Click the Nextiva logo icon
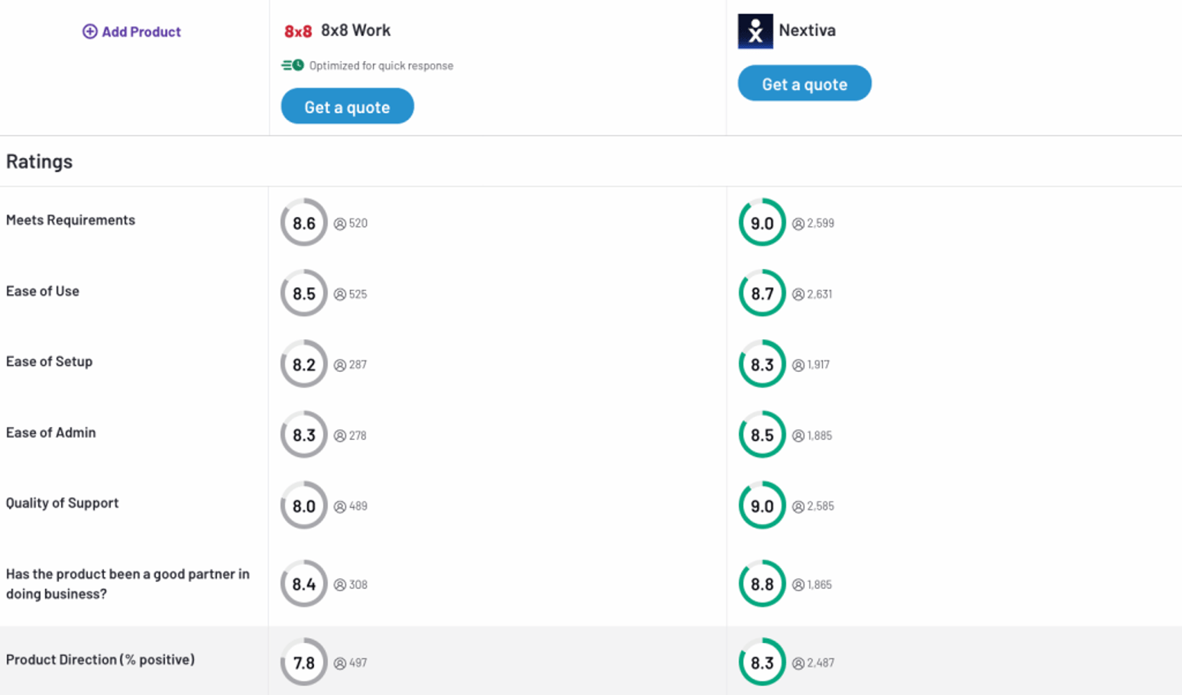This screenshot has width=1182, height=695. (755, 31)
